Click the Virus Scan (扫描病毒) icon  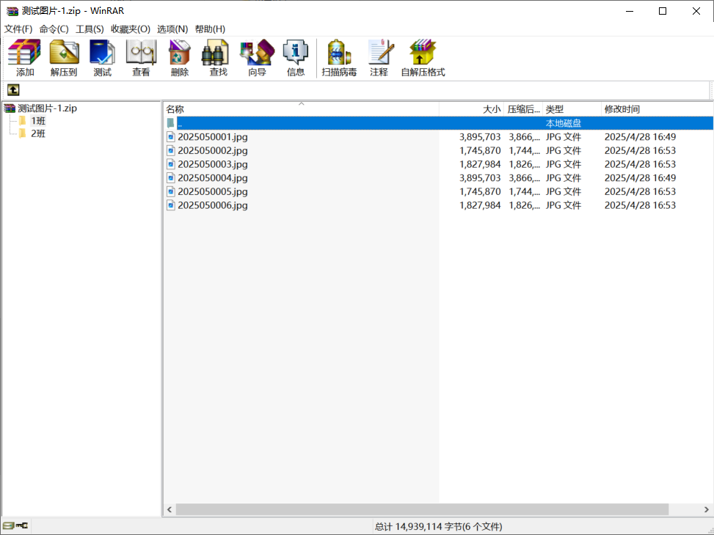click(x=339, y=58)
